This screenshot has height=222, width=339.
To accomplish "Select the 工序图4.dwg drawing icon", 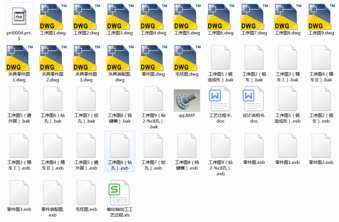I will click(x=153, y=16).
